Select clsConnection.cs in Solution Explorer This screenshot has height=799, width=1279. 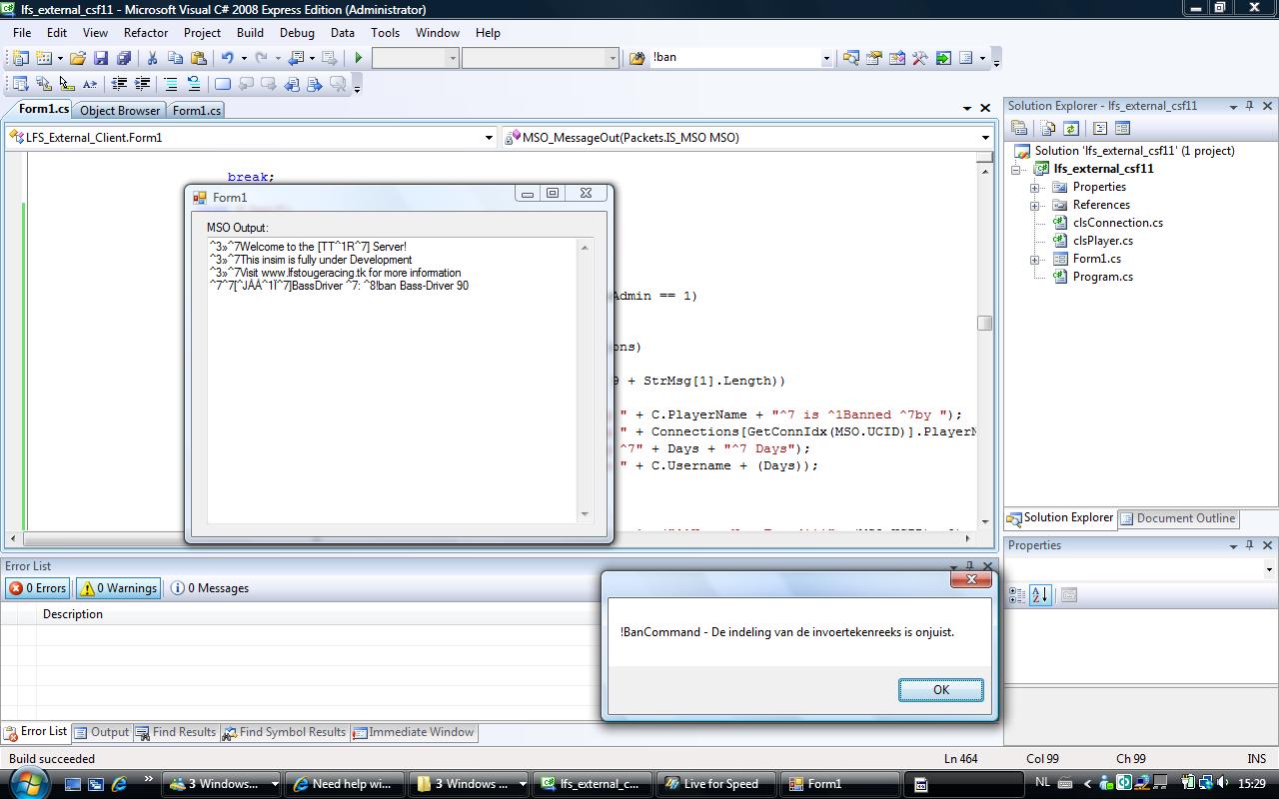coord(1117,223)
